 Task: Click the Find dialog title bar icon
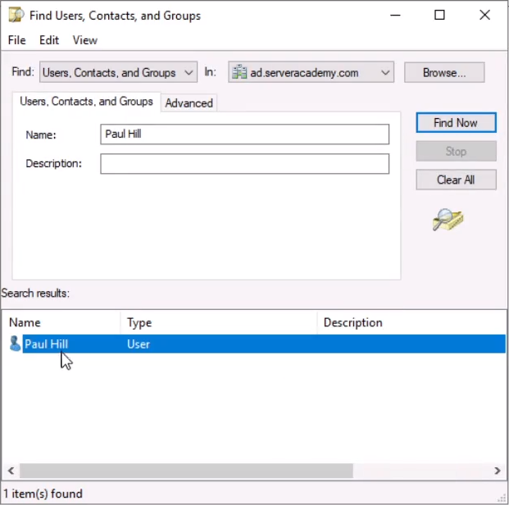[x=15, y=15]
